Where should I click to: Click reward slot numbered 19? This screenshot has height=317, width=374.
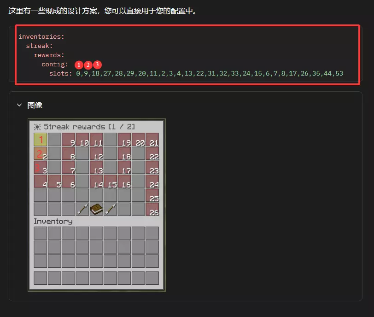click(x=124, y=140)
